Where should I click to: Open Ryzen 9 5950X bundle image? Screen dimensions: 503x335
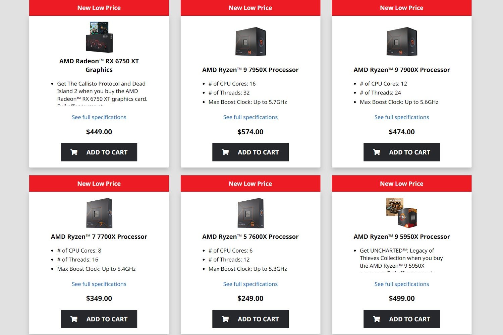(x=402, y=213)
